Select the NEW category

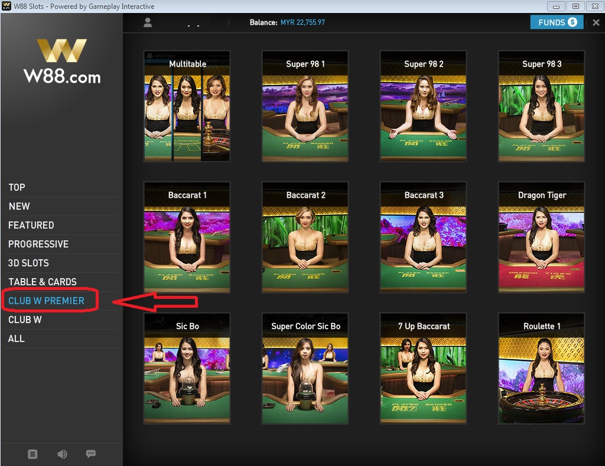tap(19, 206)
